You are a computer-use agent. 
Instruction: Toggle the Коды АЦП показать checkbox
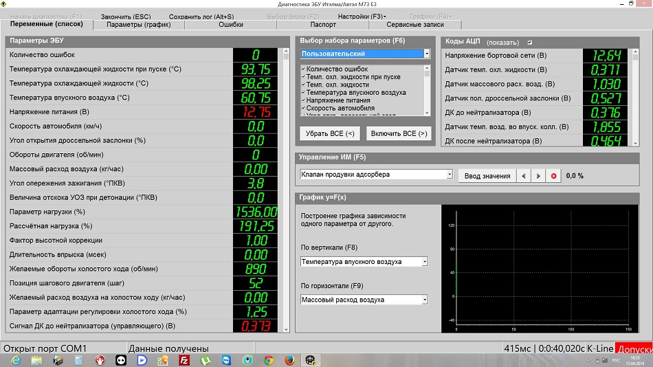point(529,42)
